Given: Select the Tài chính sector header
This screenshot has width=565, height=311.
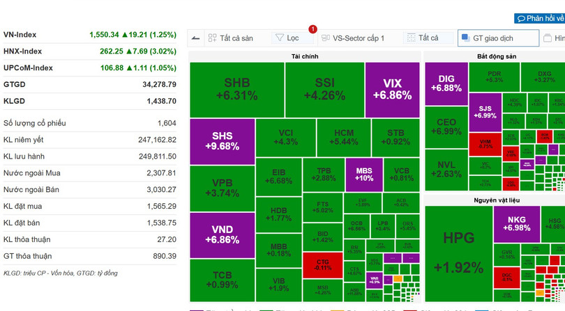Looking at the screenshot, I should pos(305,55).
